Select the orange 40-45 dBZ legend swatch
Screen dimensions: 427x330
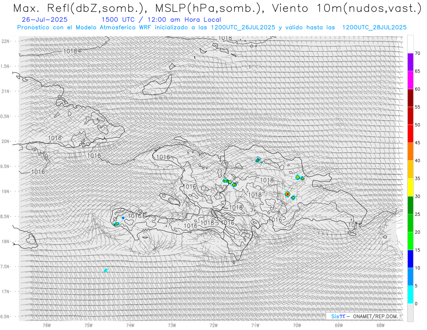click(x=410, y=152)
